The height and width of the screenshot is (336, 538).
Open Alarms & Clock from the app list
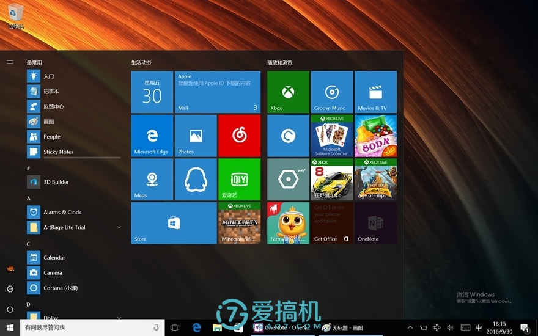point(62,213)
